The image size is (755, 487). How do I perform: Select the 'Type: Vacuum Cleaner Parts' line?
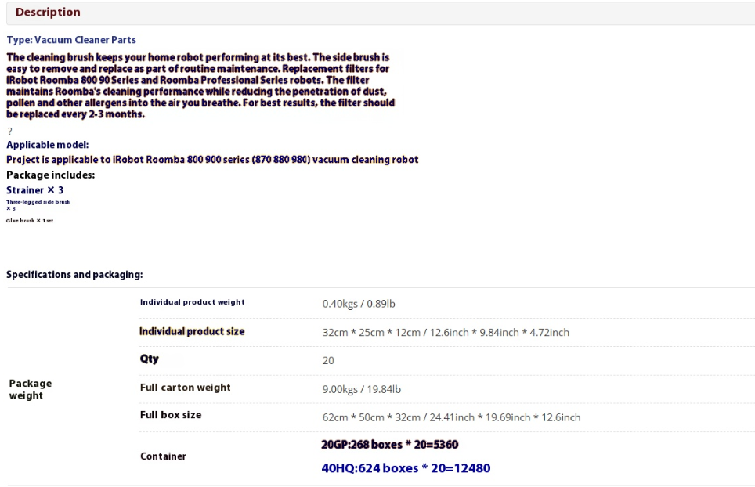(x=71, y=40)
